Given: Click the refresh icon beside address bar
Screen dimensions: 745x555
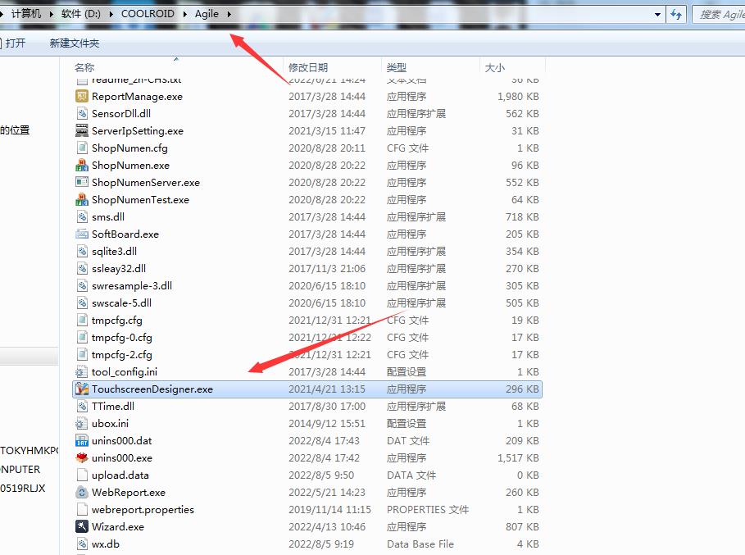Looking at the screenshot, I should (676, 14).
